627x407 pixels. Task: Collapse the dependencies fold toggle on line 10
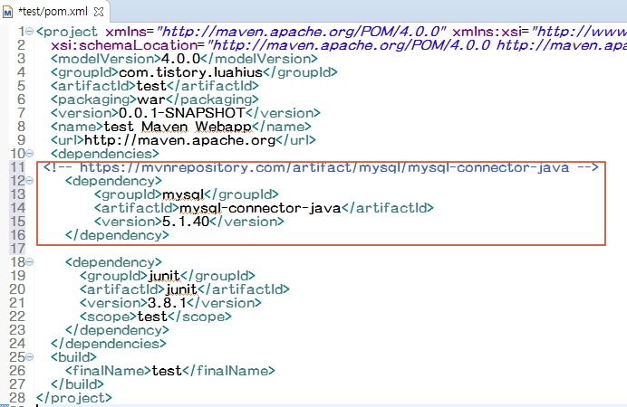coord(30,153)
